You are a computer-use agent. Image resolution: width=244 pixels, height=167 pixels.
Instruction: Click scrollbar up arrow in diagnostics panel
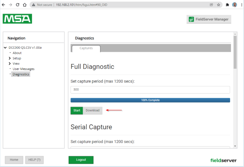[235, 34]
